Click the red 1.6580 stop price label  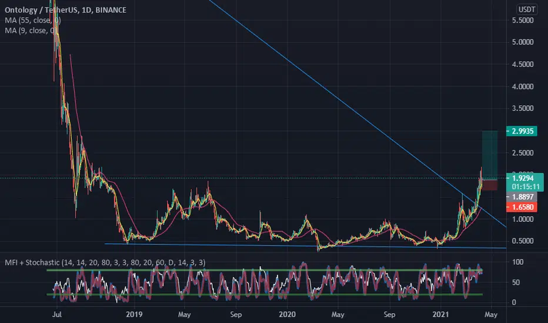point(522,207)
